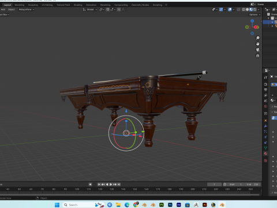Switch to material preview shading
Image resolution: width=277 pixels, height=208 pixels.
[251, 9]
